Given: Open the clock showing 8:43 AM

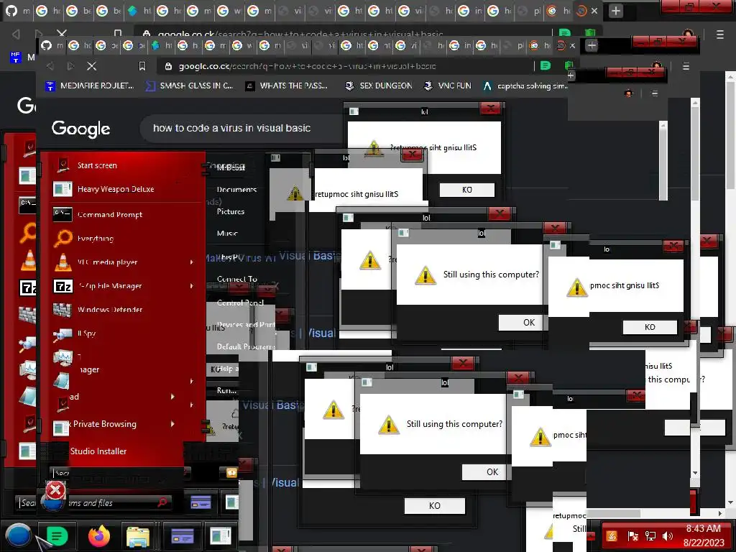Looking at the screenshot, I should [703, 535].
